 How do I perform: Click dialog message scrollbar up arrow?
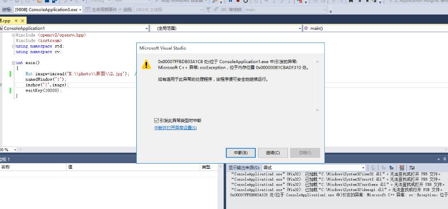317,62
